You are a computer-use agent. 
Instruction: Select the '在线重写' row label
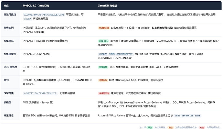coord(8,41)
